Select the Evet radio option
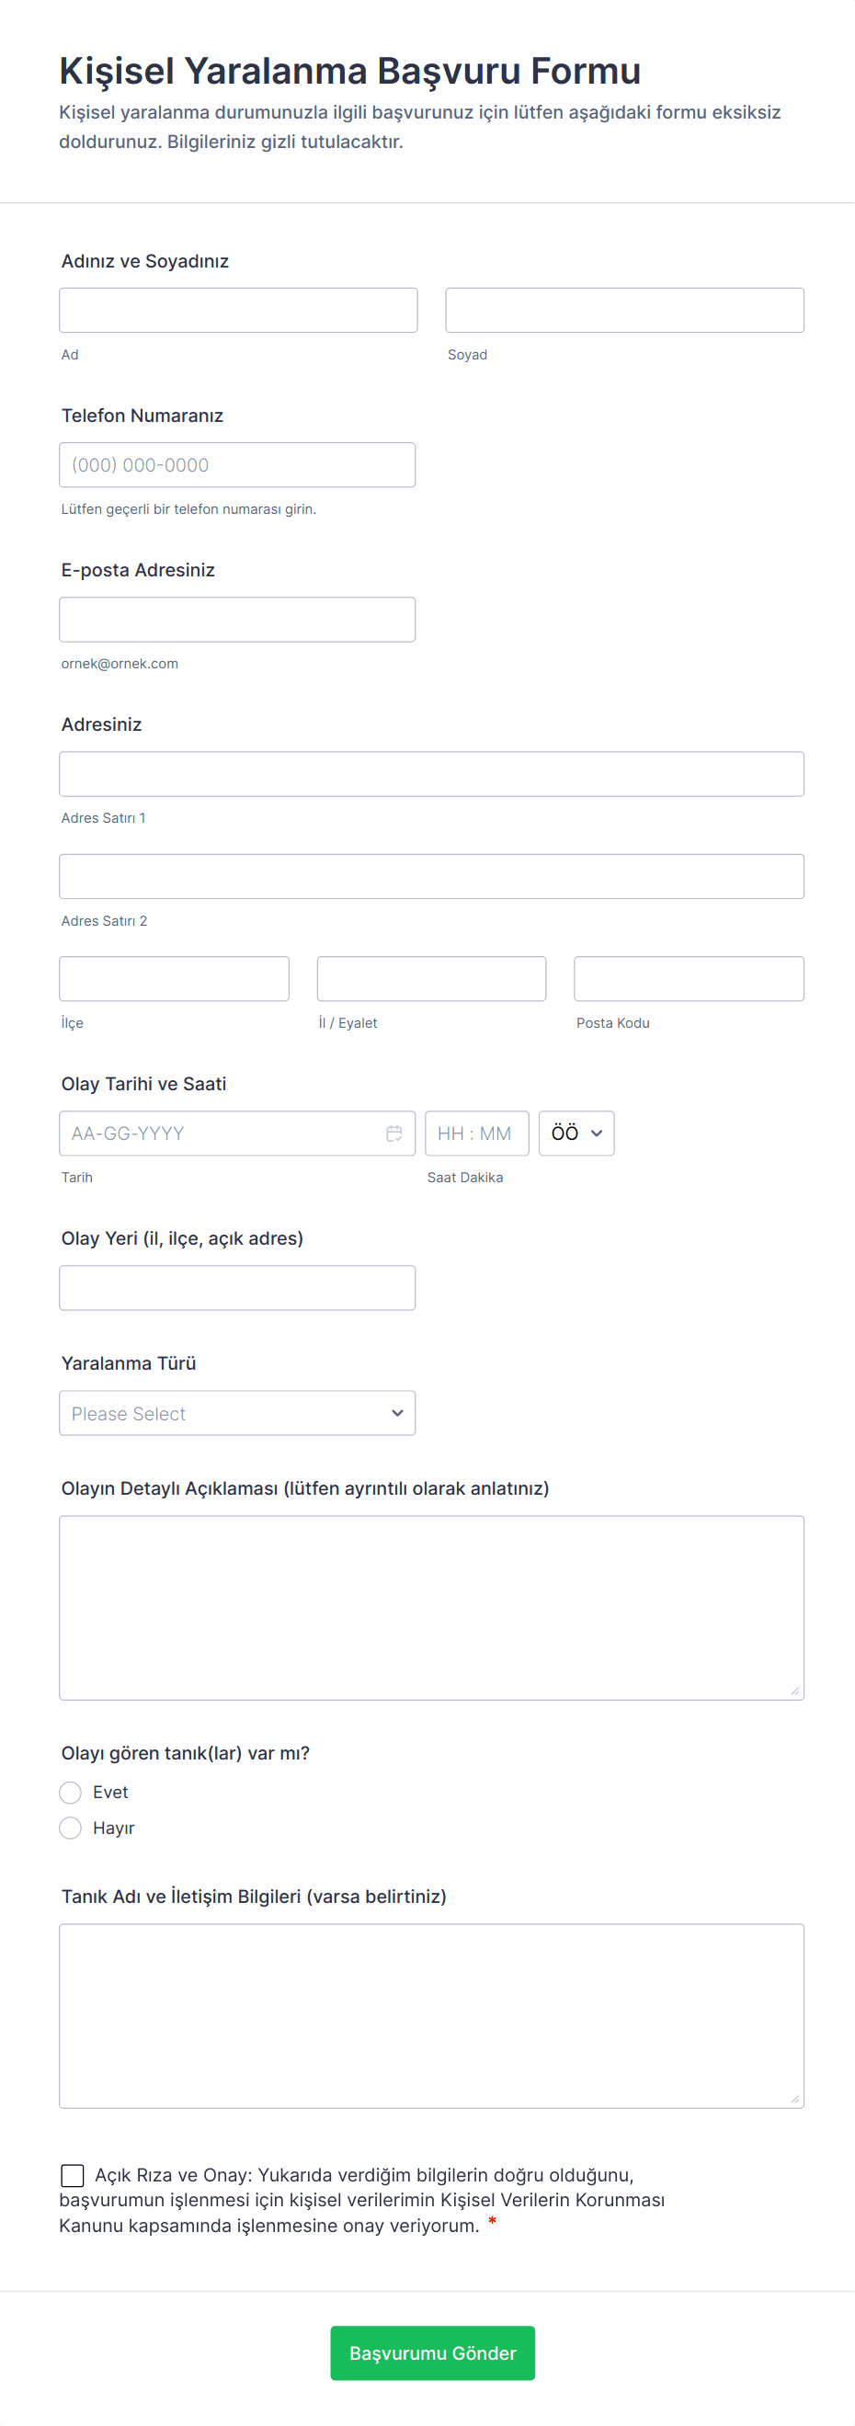The height and width of the screenshot is (2426, 855). coord(71,1792)
